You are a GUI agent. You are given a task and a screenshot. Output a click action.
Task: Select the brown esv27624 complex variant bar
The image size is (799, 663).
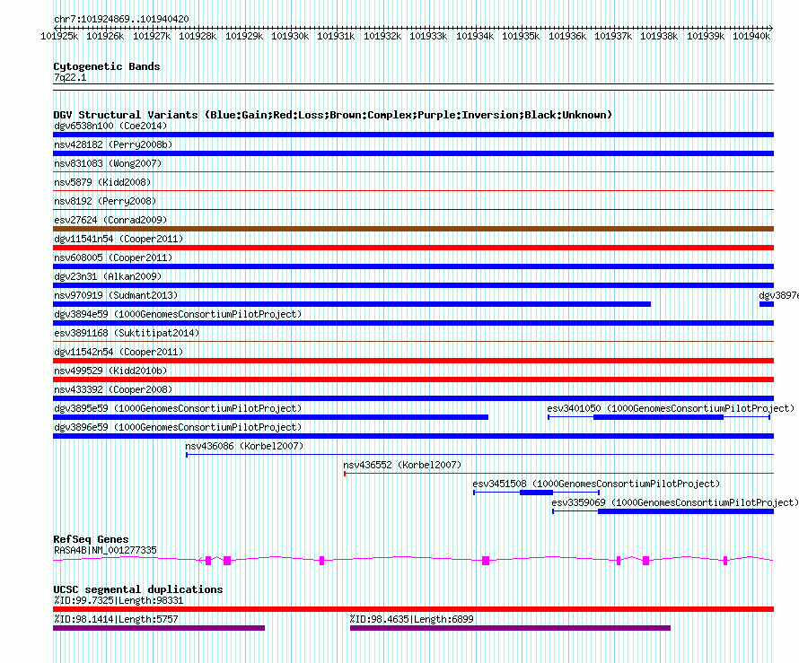click(x=413, y=229)
